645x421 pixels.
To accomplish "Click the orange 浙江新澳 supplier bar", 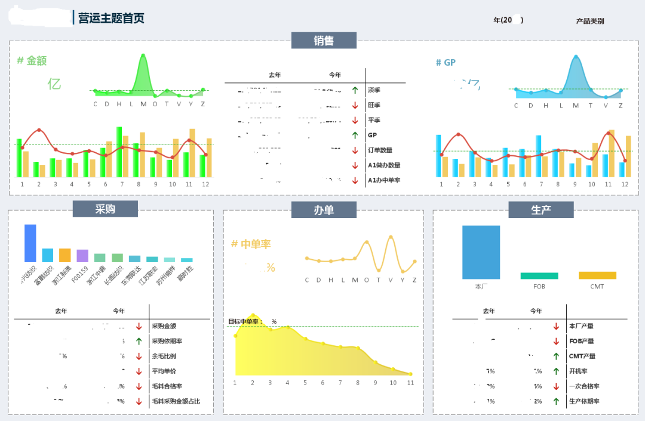I will 65,256.
